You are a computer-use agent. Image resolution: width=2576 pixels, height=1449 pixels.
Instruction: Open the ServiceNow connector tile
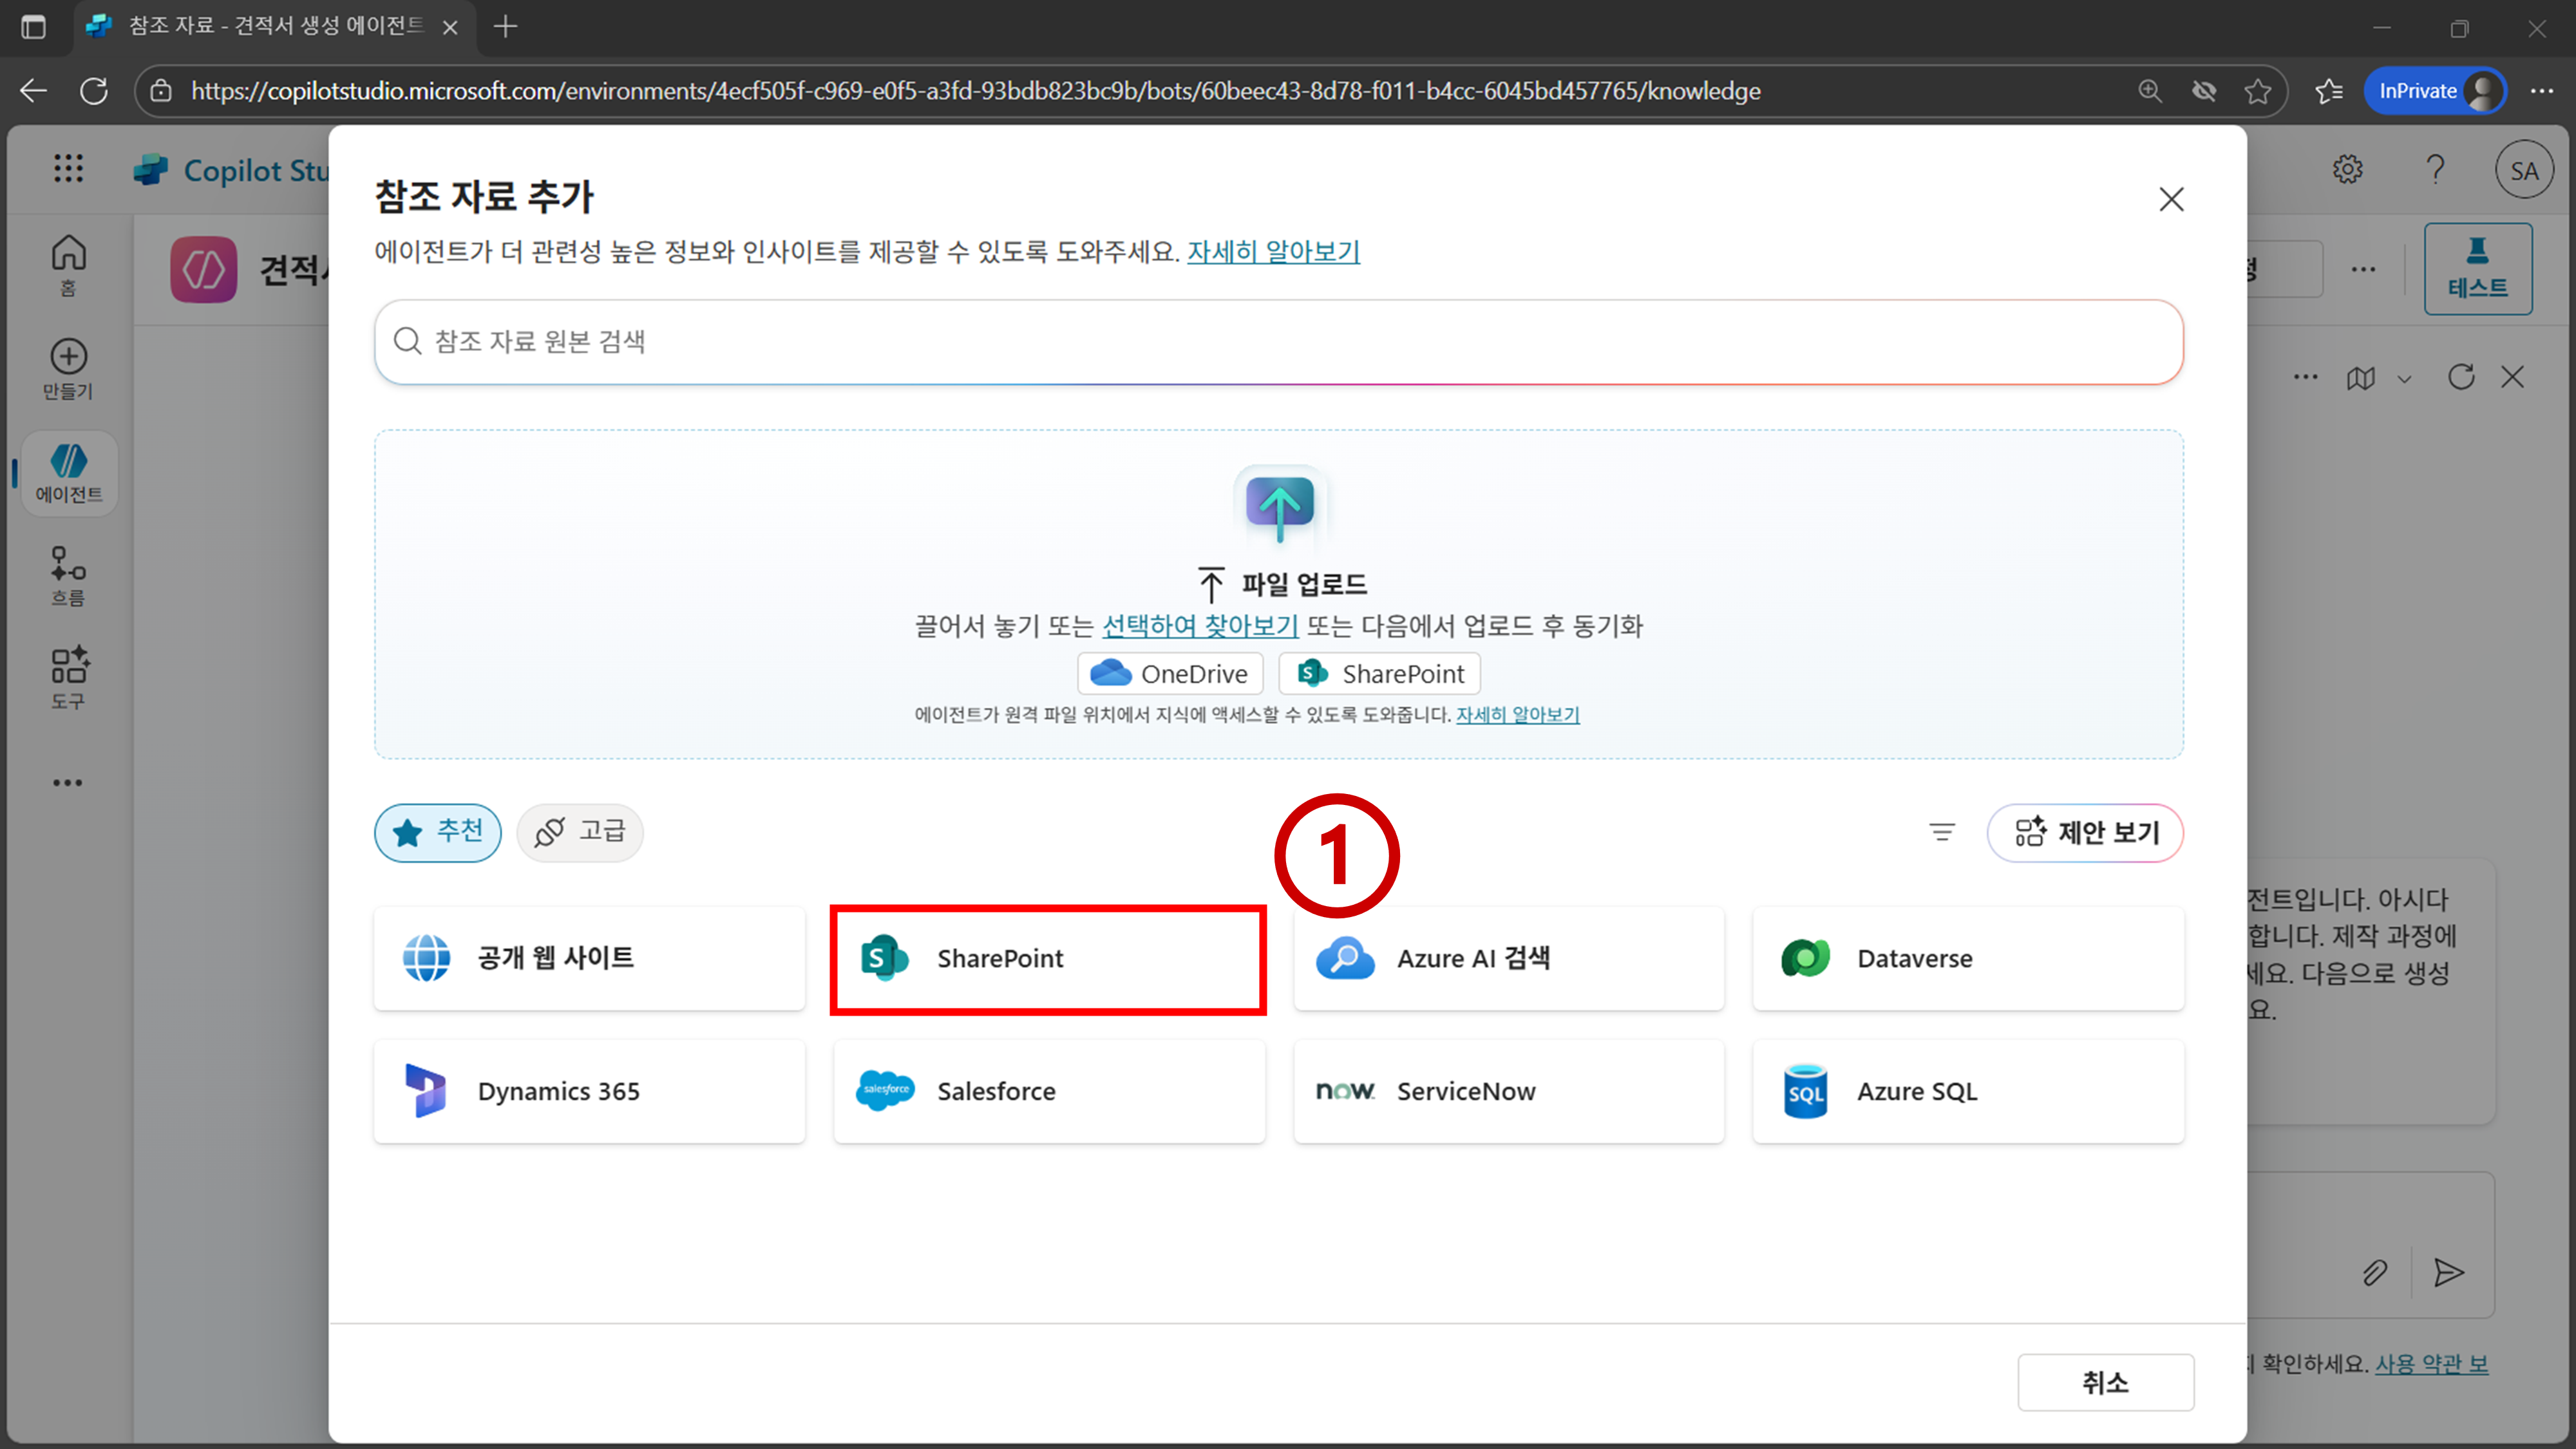(x=1508, y=1091)
